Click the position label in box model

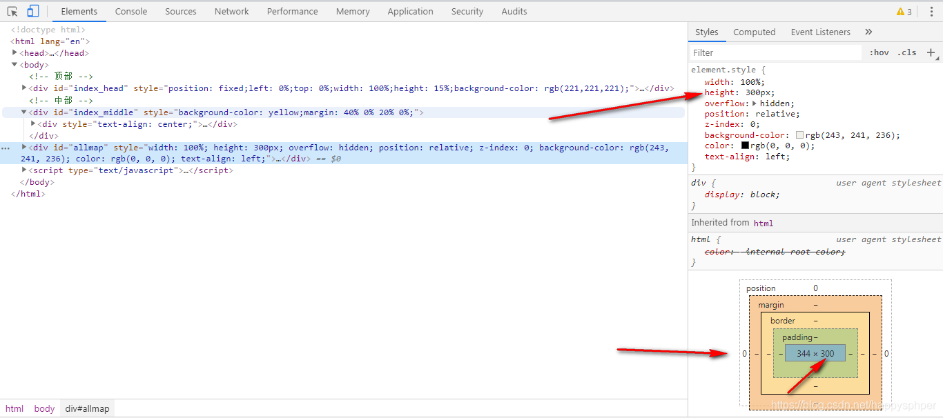coord(761,288)
